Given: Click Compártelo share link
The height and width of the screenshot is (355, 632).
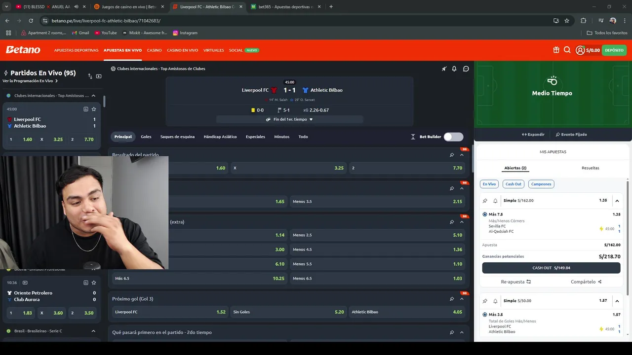Looking at the screenshot, I should point(586,282).
